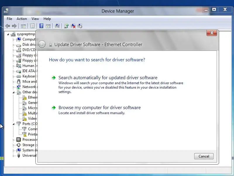Expand the Processors tree node
234x176 pixels.
tap(13, 140)
